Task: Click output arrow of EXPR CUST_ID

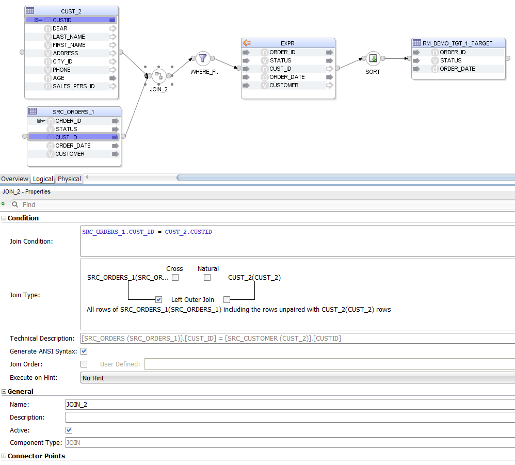Action: (x=329, y=69)
